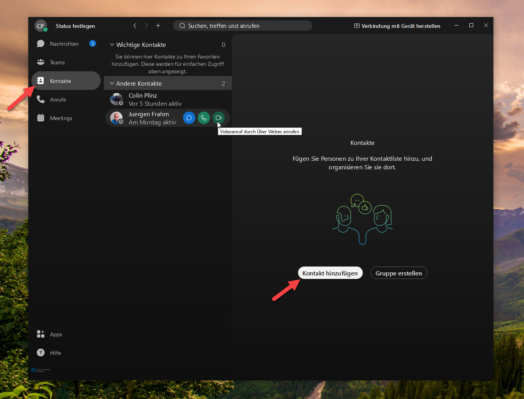Start video call with Juergen Frahm

219,118
